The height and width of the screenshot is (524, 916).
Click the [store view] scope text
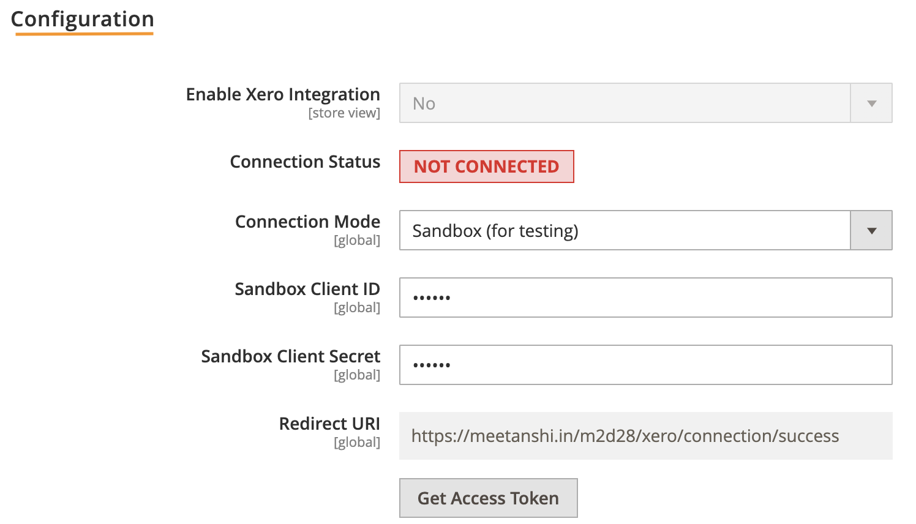point(344,113)
